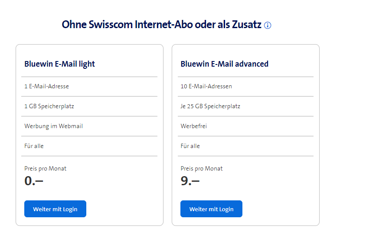Screen dimensions: 366x235
Task: Click the Je 25 GB Speicherplatz row
Action: tap(210, 106)
